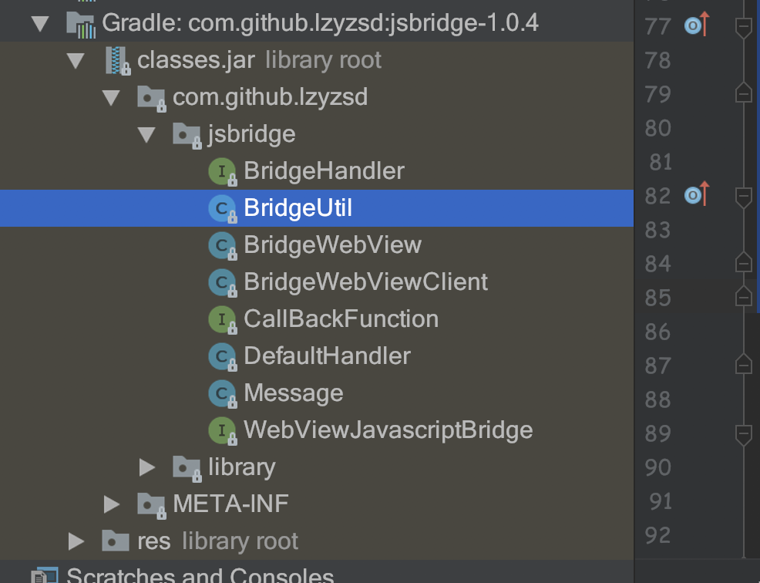Click the code folding marker at line 84
The image size is (760, 583).
coord(742,264)
